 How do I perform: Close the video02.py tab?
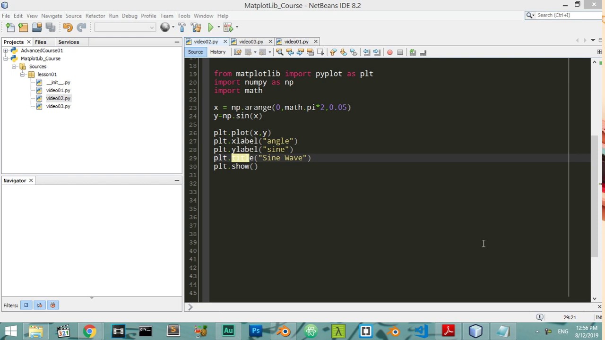click(x=225, y=42)
